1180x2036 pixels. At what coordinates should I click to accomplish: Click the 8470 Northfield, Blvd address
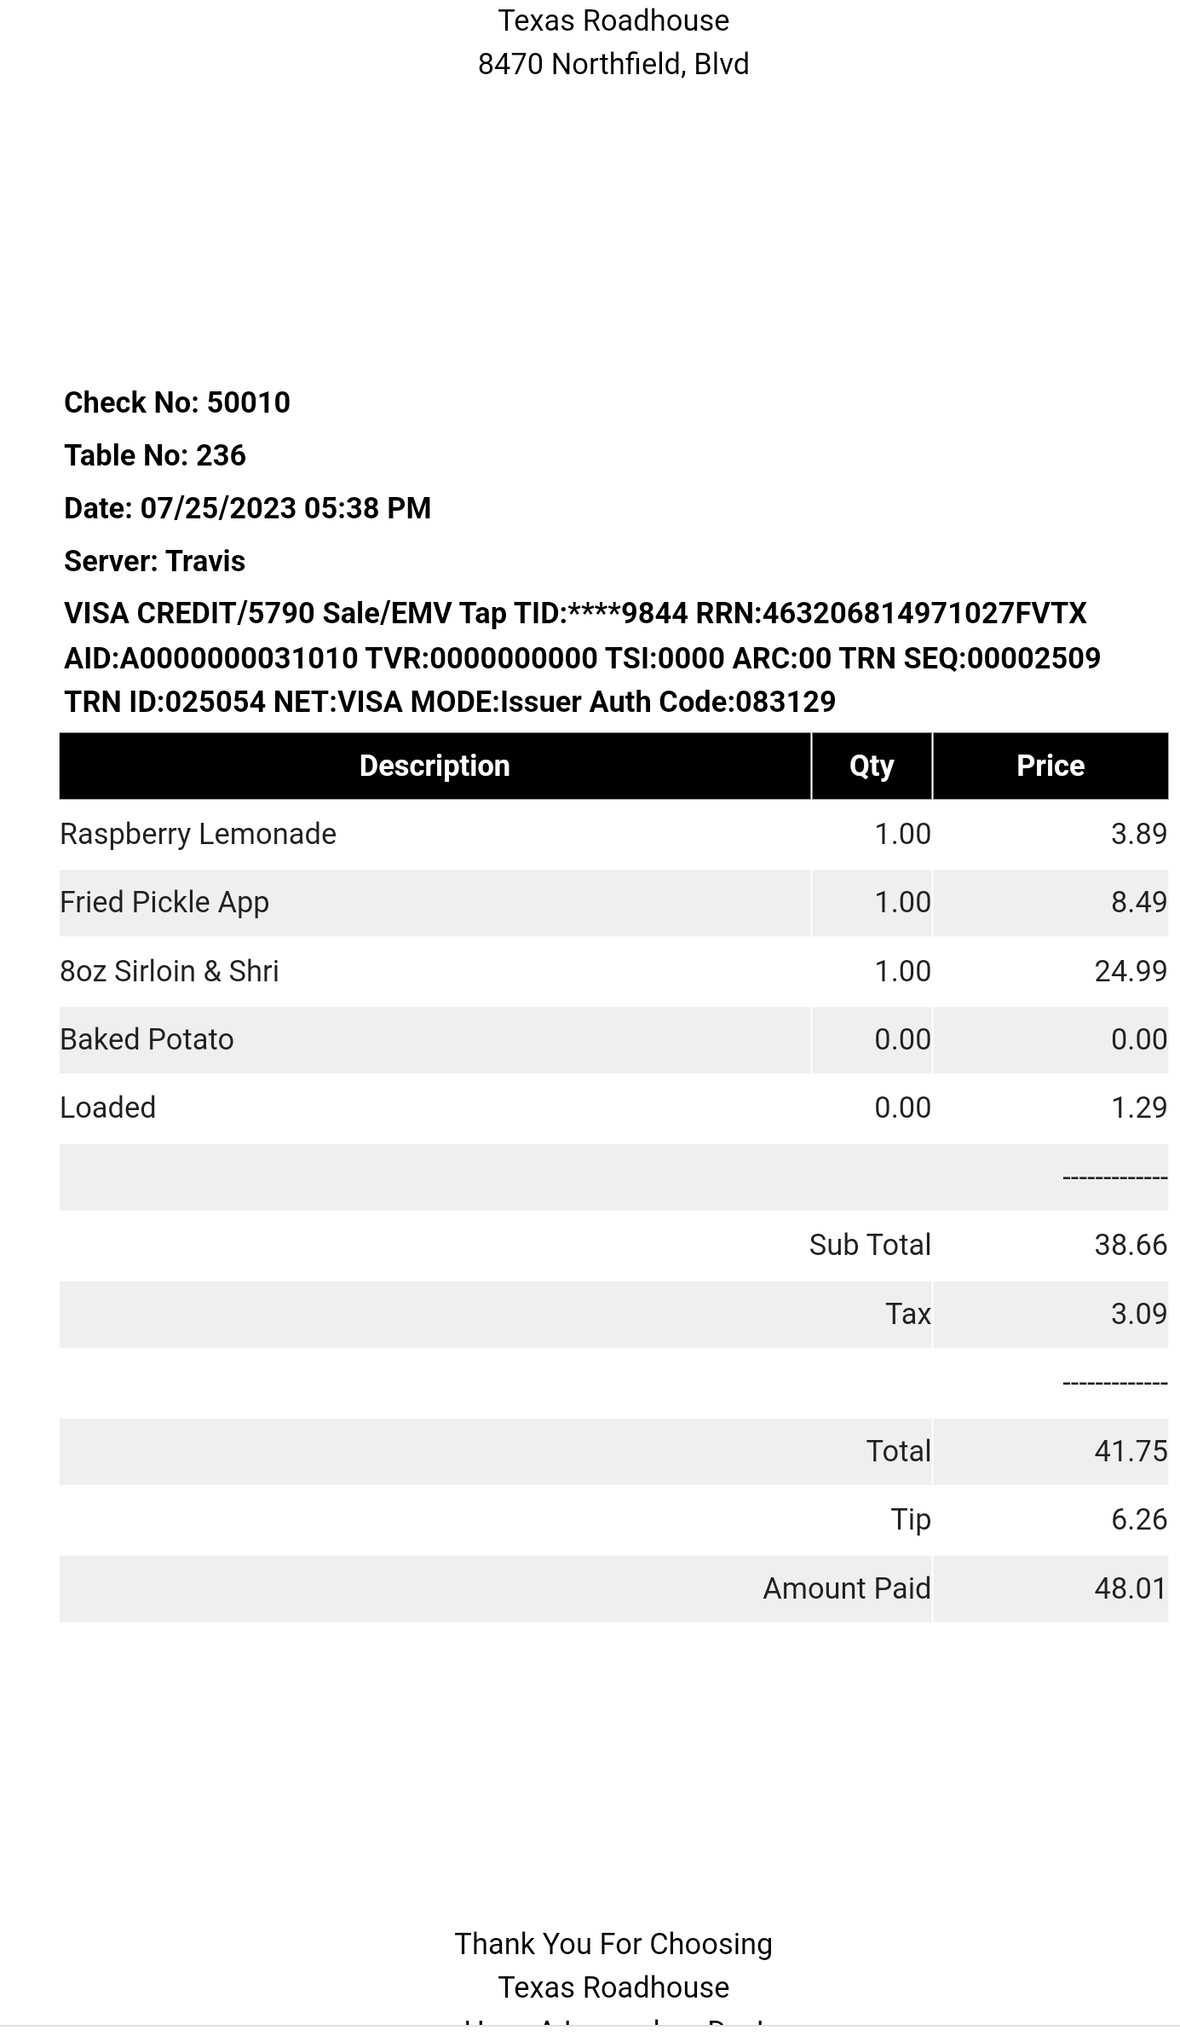click(613, 64)
